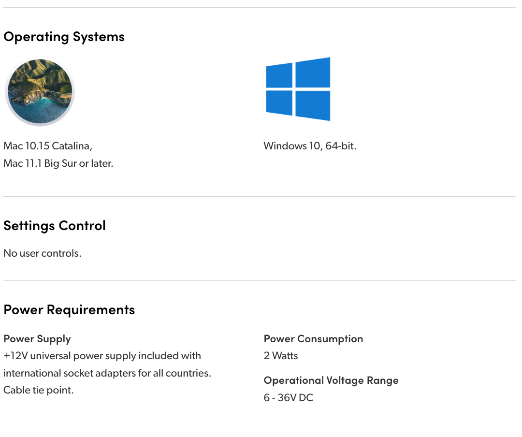522x437 pixels.
Task: Click the Operating Systems heading
Action: click(64, 37)
